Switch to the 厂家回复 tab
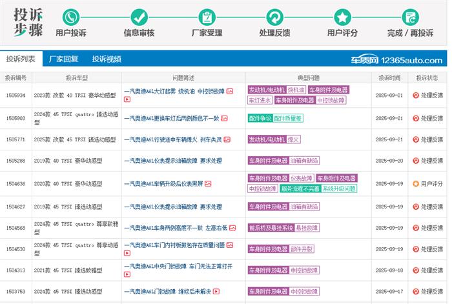 point(64,59)
